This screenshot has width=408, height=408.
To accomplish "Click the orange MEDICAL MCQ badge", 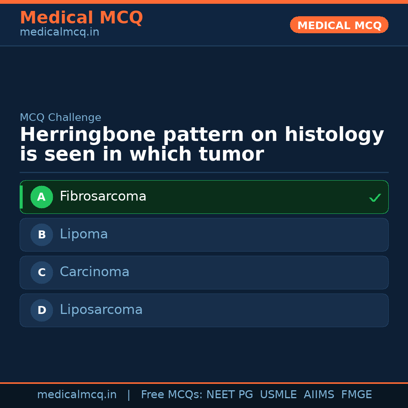I will tap(339, 25).
